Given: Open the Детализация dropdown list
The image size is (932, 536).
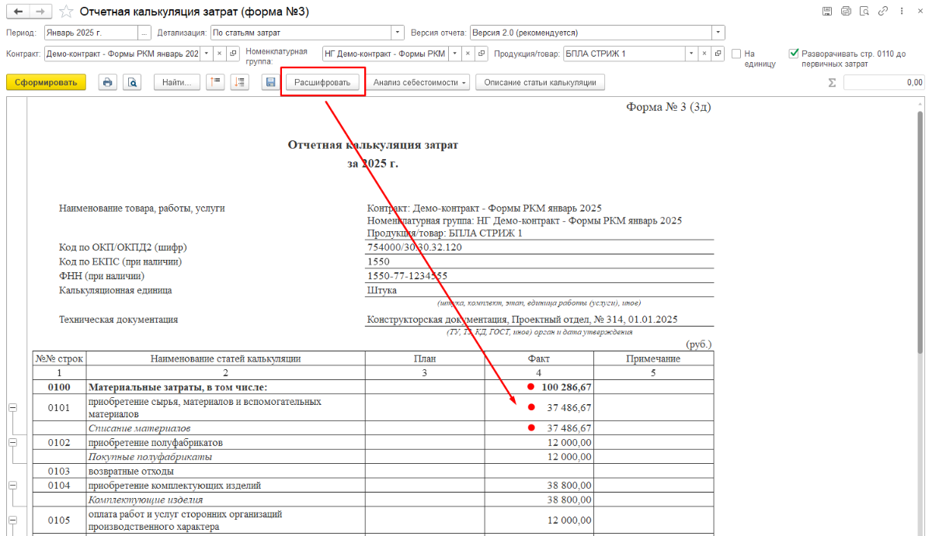Looking at the screenshot, I should click(x=398, y=33).
